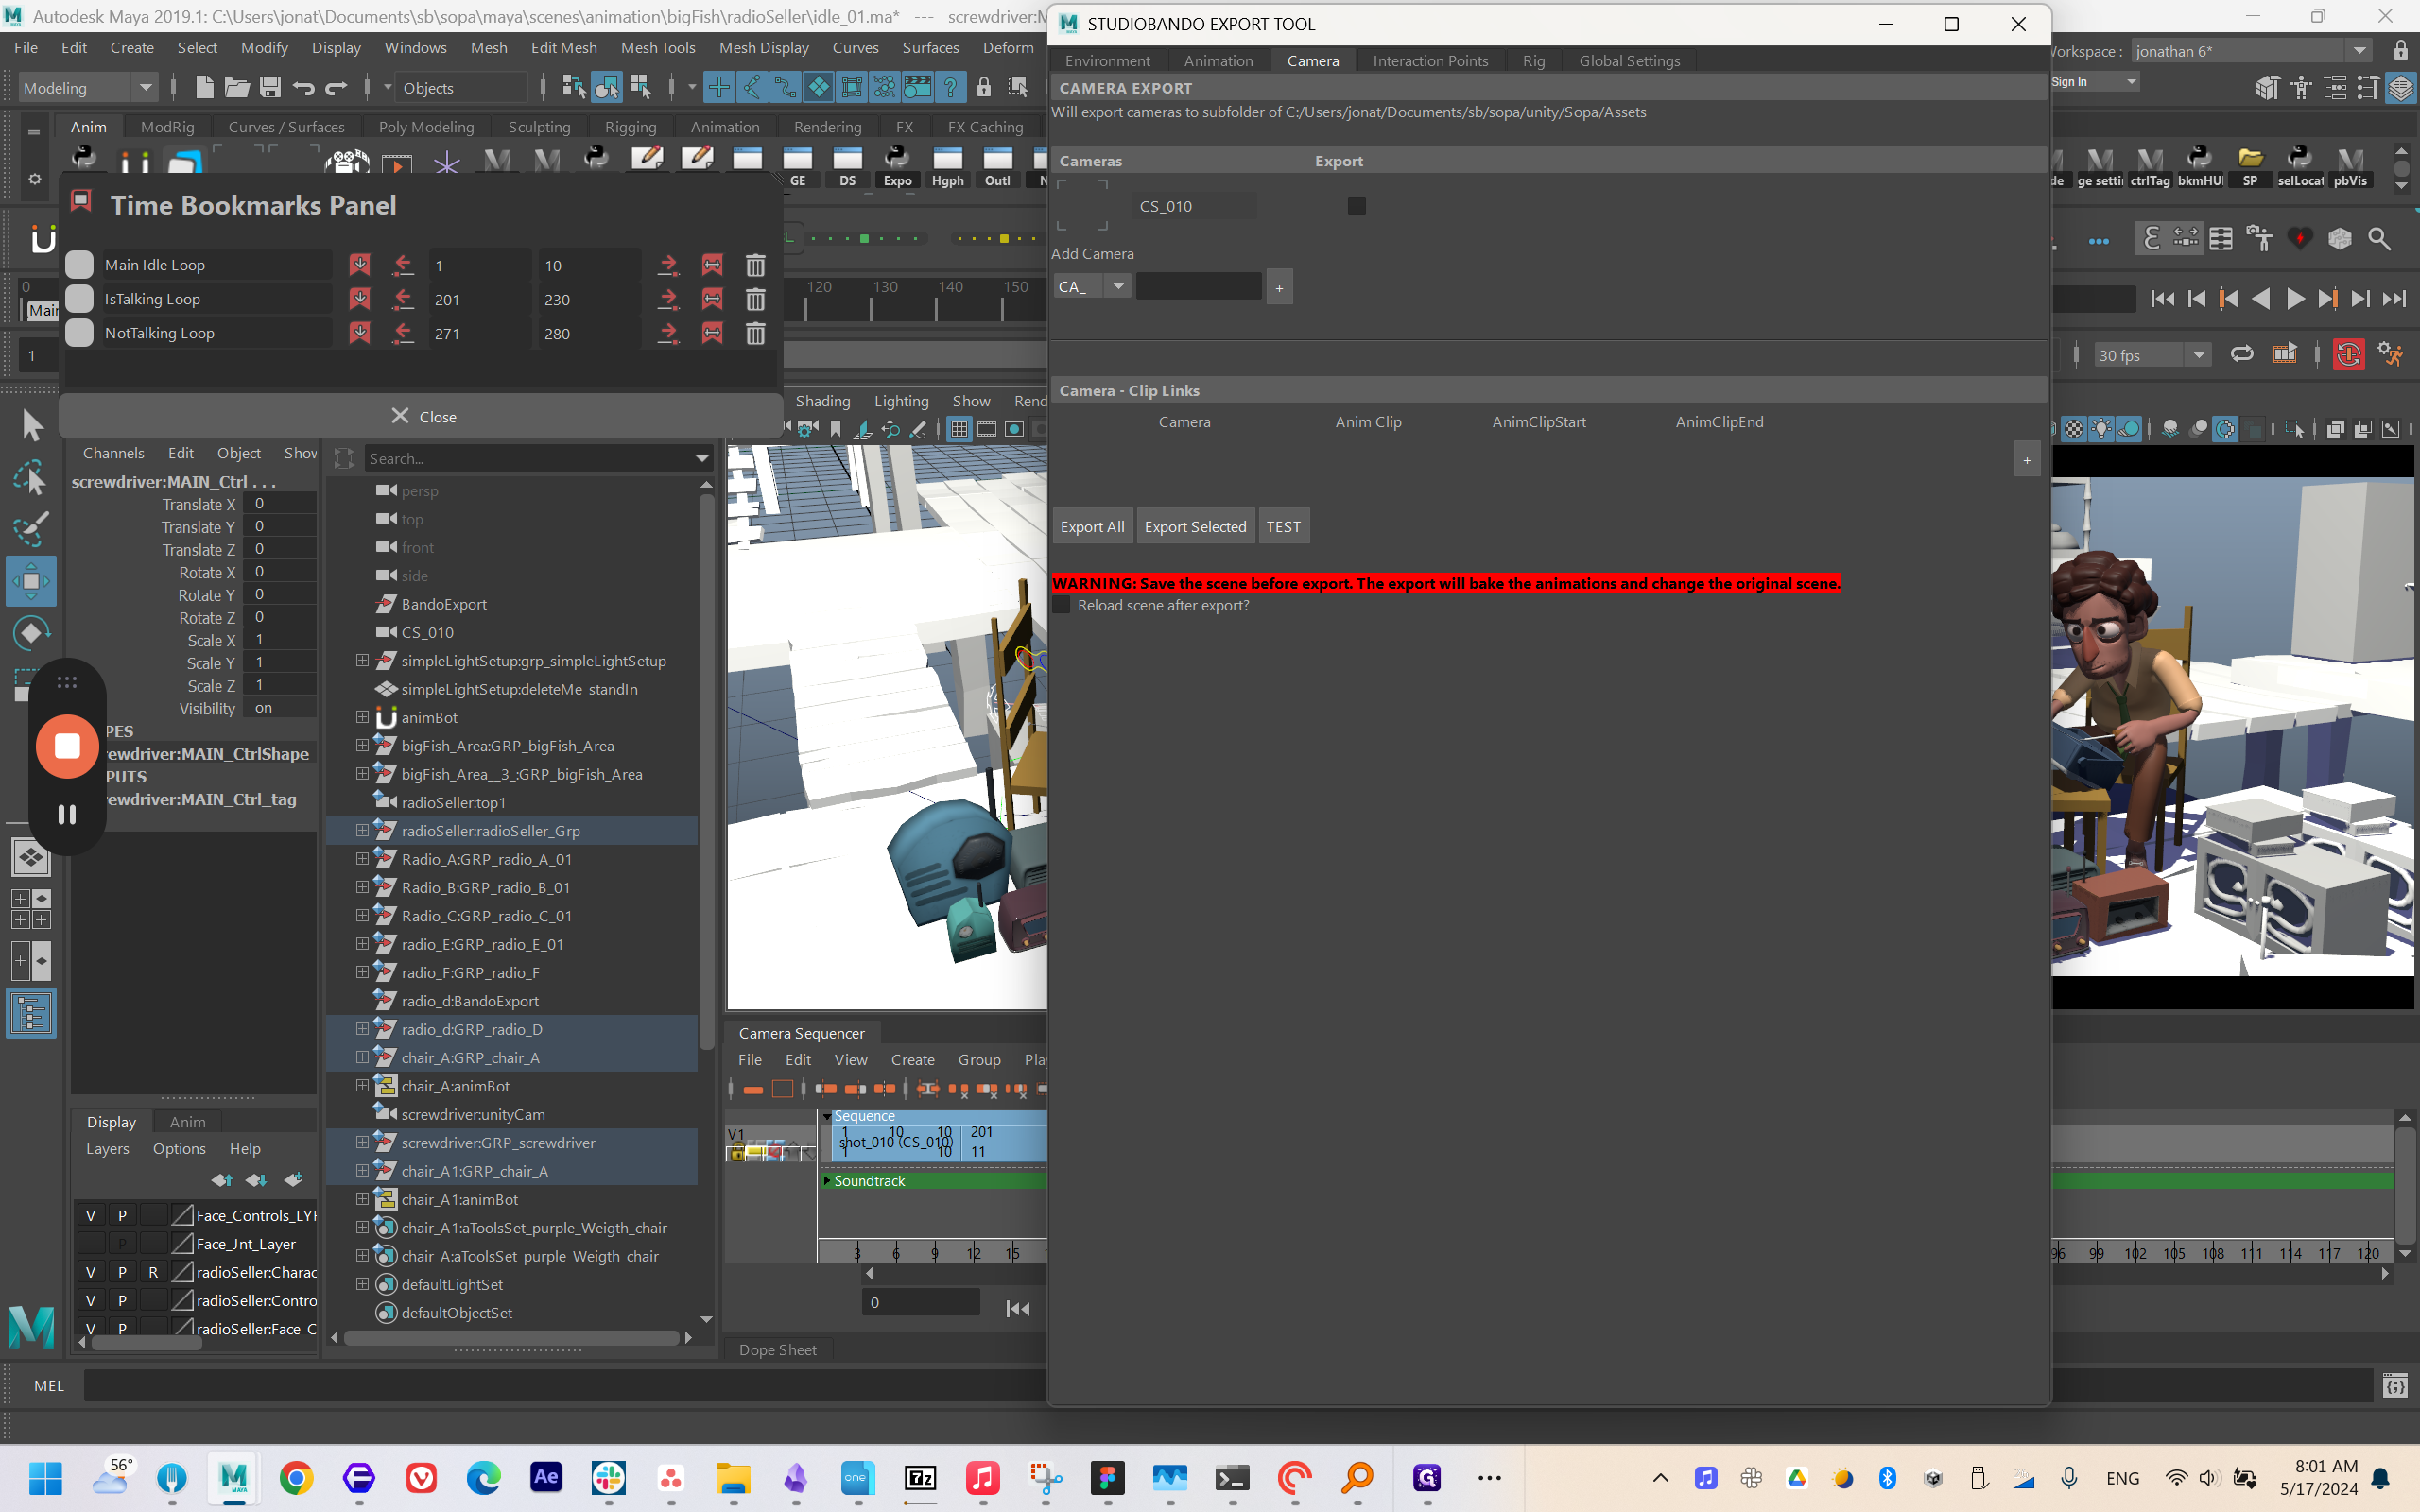
Task: Click the Open Scene folder icon
Action: (237, 88)
